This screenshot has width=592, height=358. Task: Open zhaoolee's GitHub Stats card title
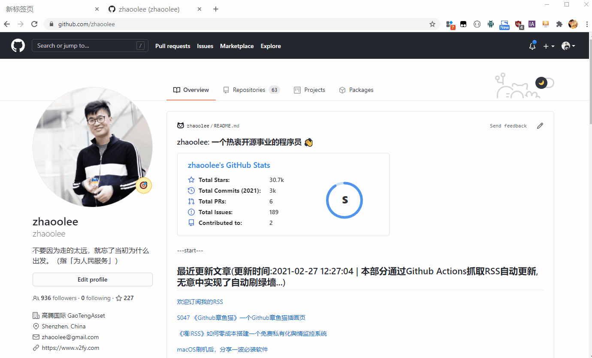[x=229, y=165]
